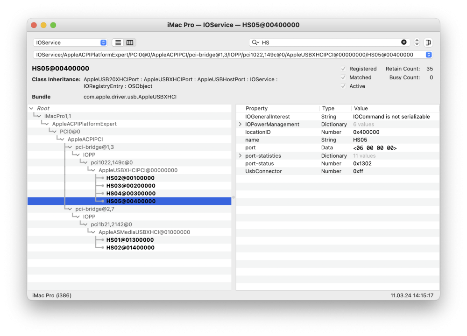Switch to the hierarchical list view icon

coord(118,42)
